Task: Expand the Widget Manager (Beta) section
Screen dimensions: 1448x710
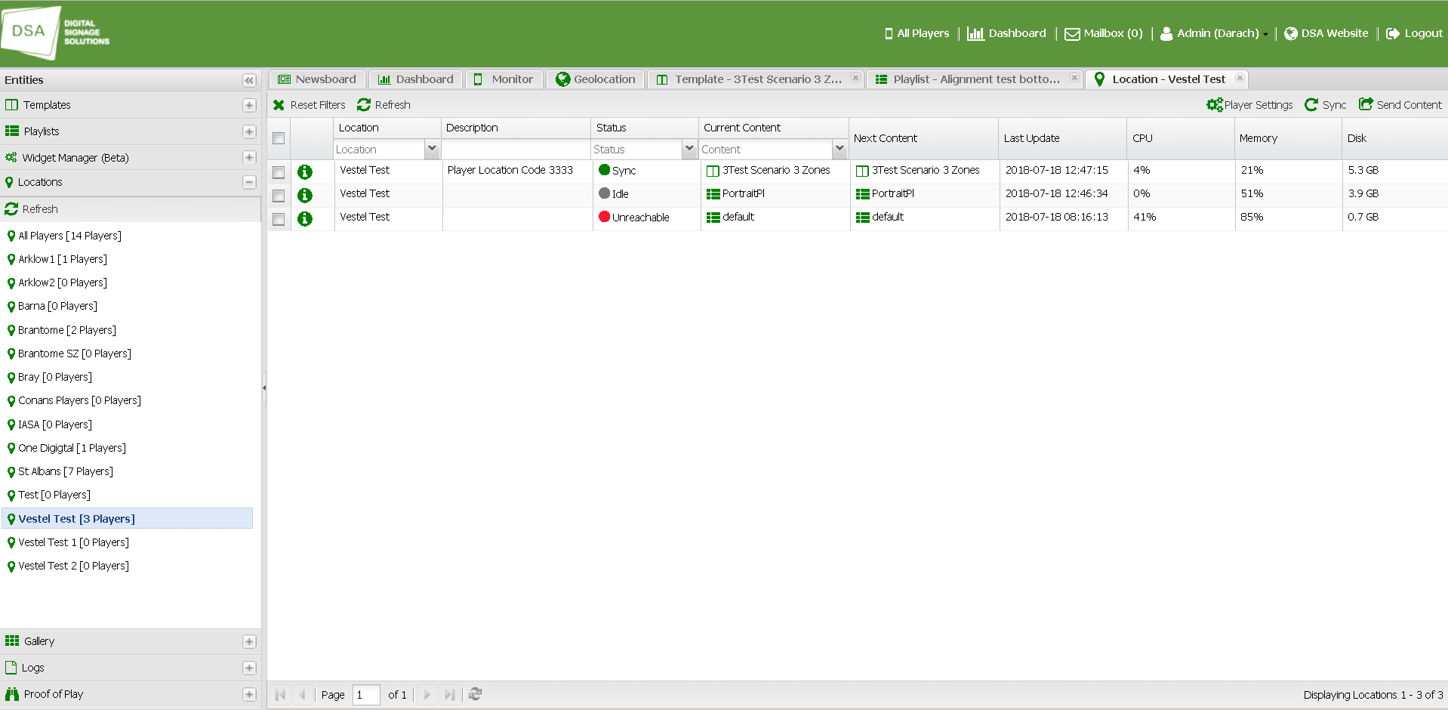Action: 249,157
